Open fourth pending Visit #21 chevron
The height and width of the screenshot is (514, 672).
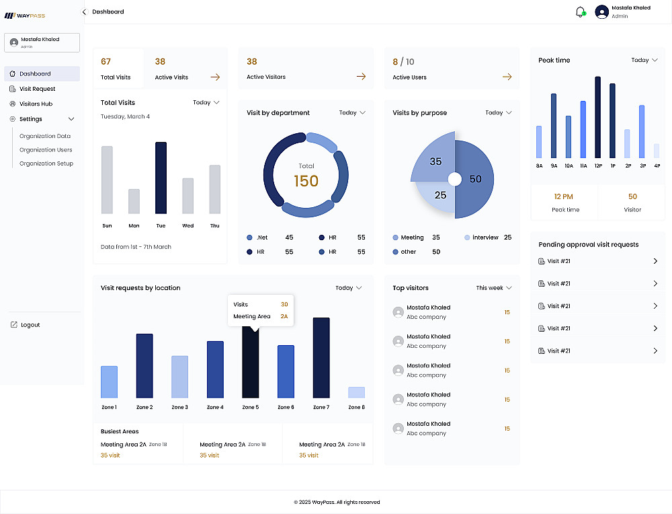point(655,328)
